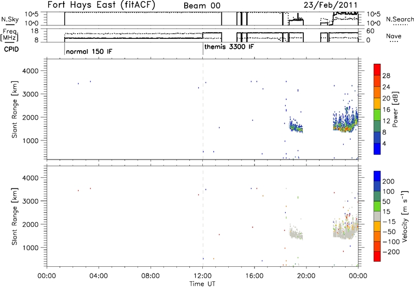Click the "12" Power colorbar tick label
The image size is (414, 287).
(386, 121)
